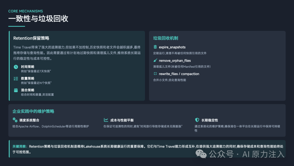The width and height of the screenshot is (294, 166).
Task: Click the expire_snapshots text
Action: (x=172, y=47)
